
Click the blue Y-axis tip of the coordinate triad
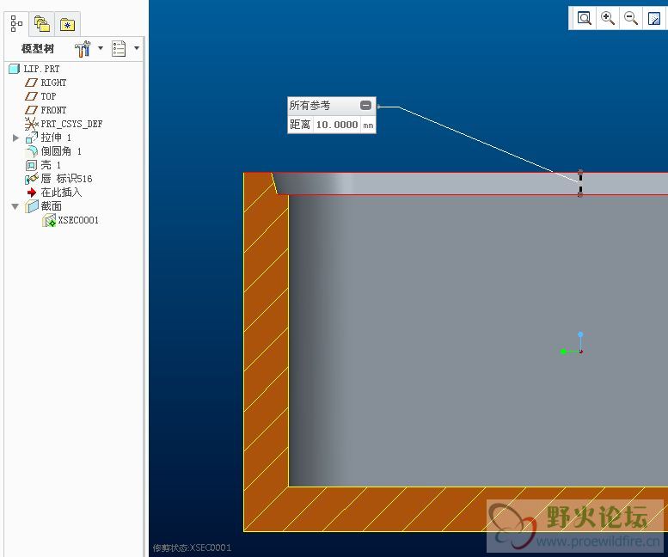coord(580,334)
